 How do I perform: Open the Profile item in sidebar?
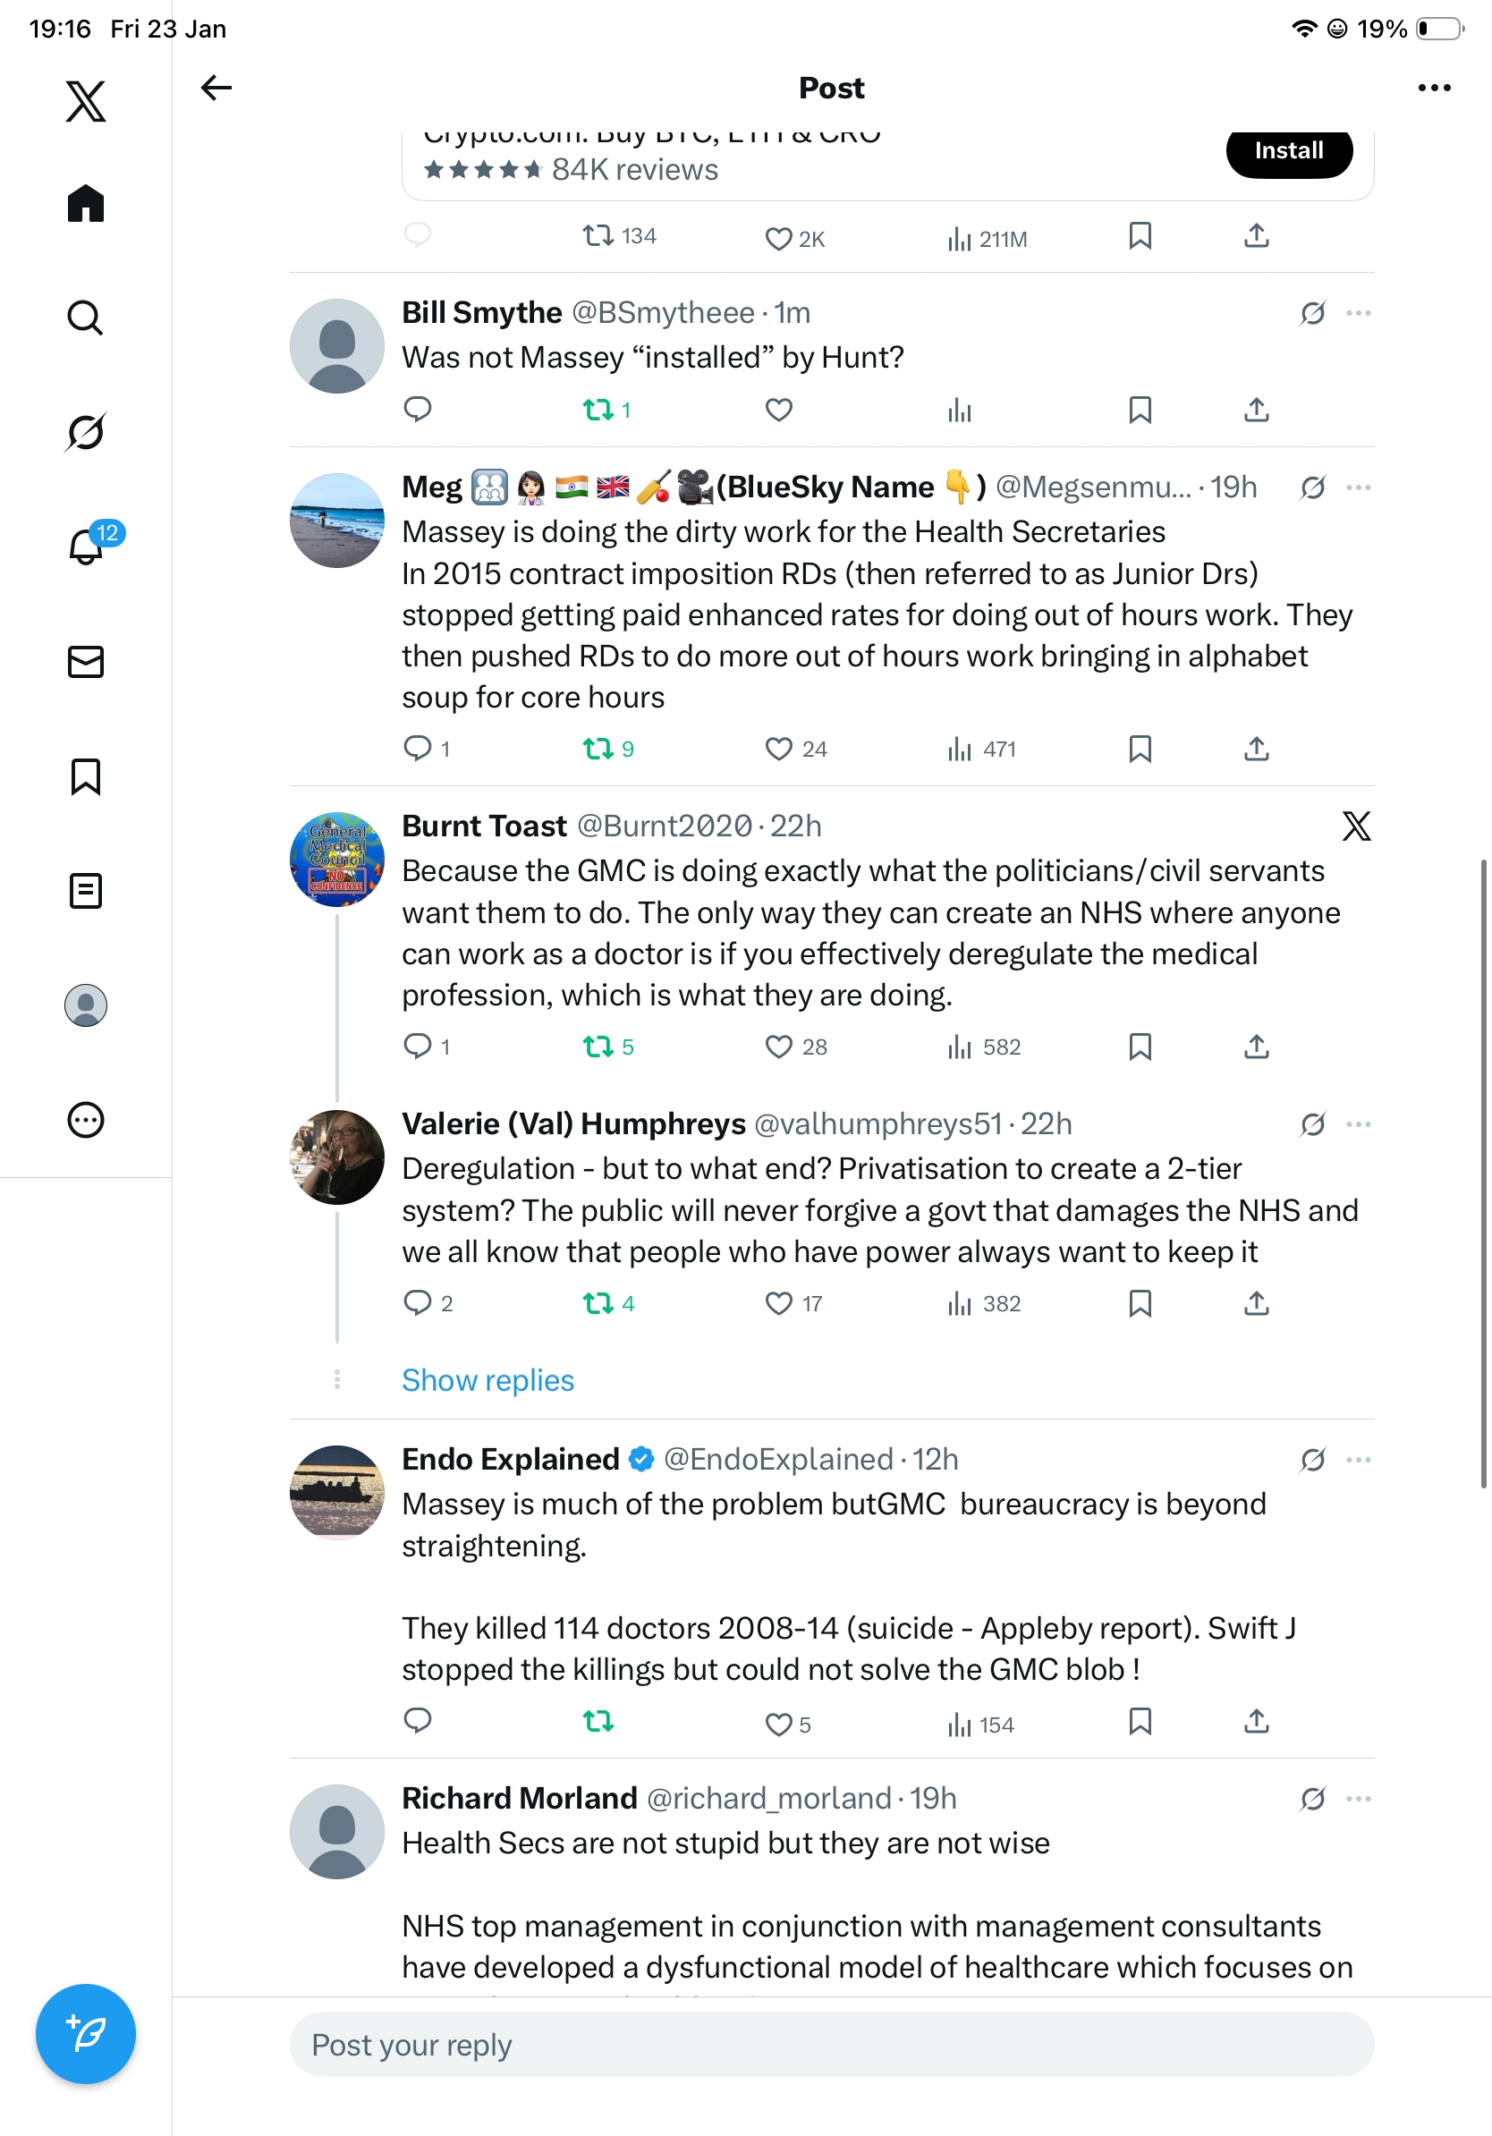86,1005
